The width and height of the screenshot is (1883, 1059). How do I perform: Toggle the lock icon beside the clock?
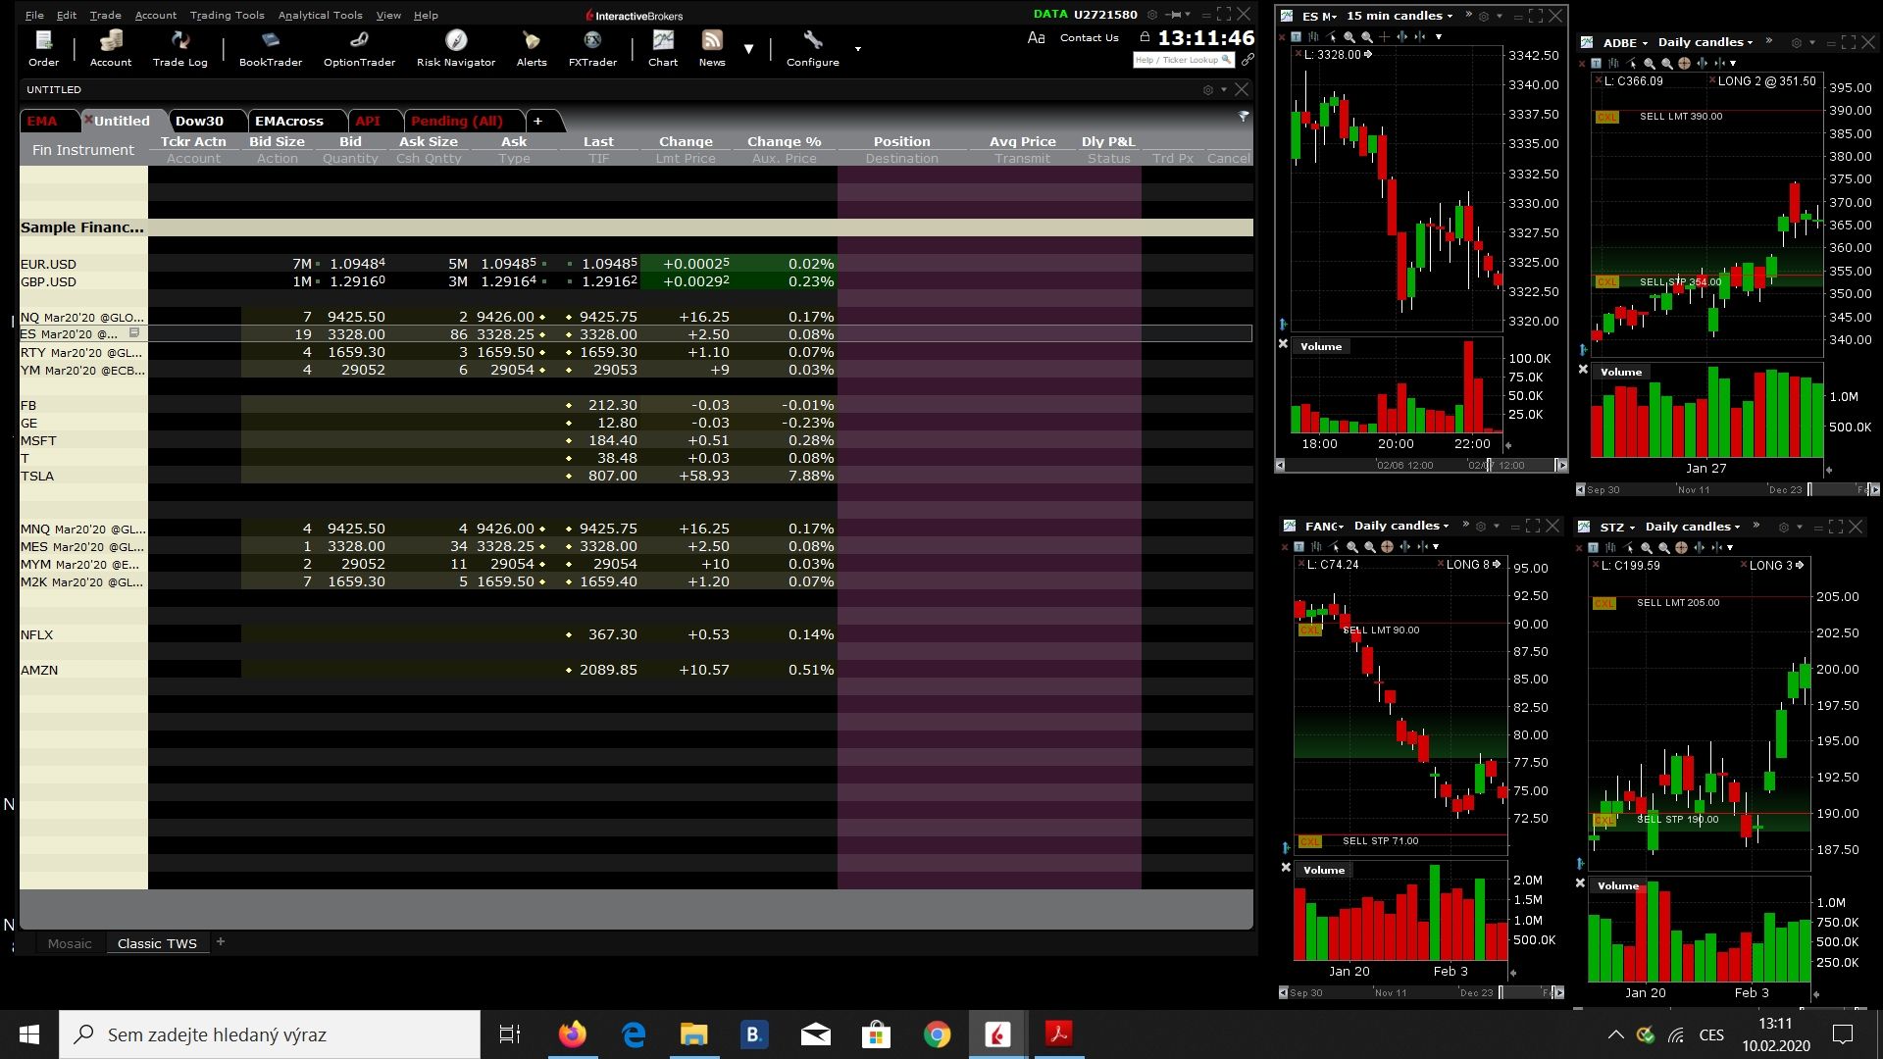pos(1145,37)
